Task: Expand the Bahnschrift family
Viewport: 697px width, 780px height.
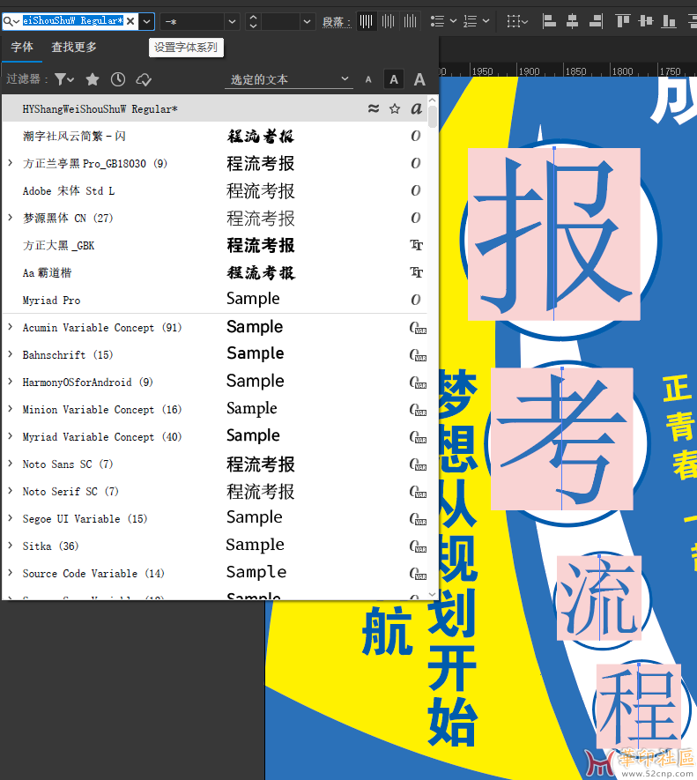Action: (x=10, y=354)
